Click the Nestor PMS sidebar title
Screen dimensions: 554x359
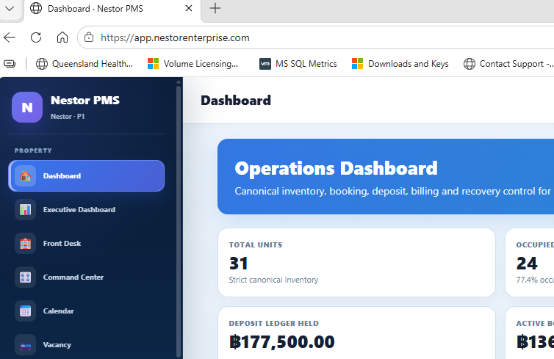tap(85, 101)
